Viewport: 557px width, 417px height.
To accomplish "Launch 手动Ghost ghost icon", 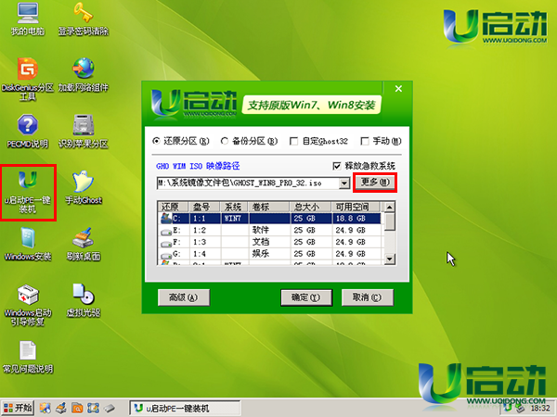I will [84, 187].
